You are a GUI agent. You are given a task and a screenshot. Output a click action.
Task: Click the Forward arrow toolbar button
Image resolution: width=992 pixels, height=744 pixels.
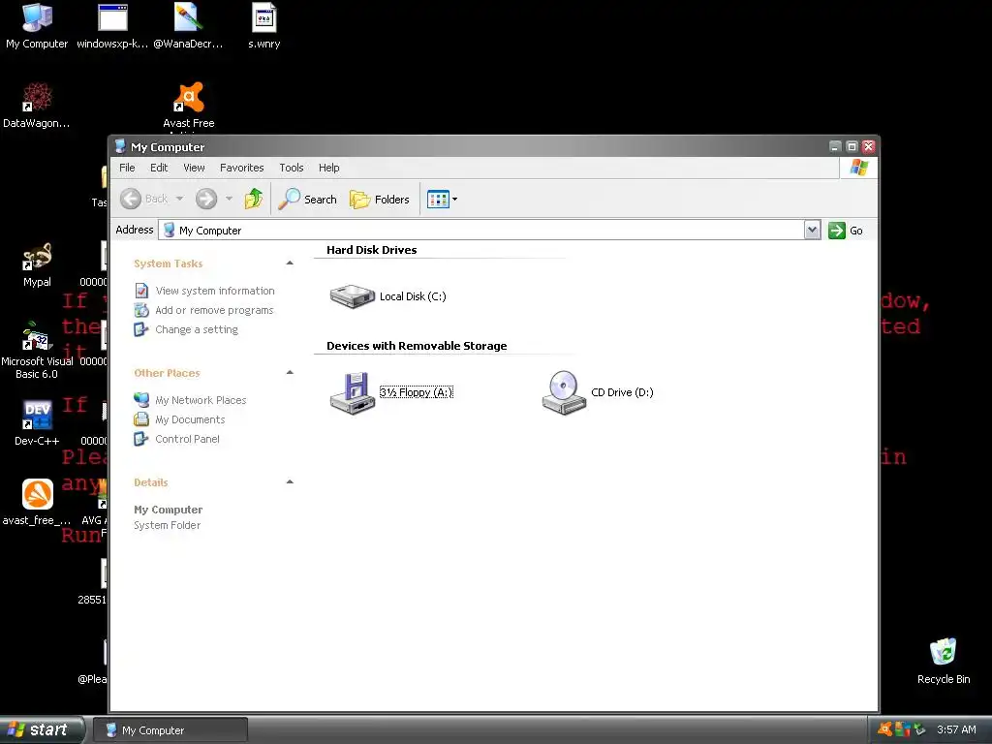[x=206, y=199]
